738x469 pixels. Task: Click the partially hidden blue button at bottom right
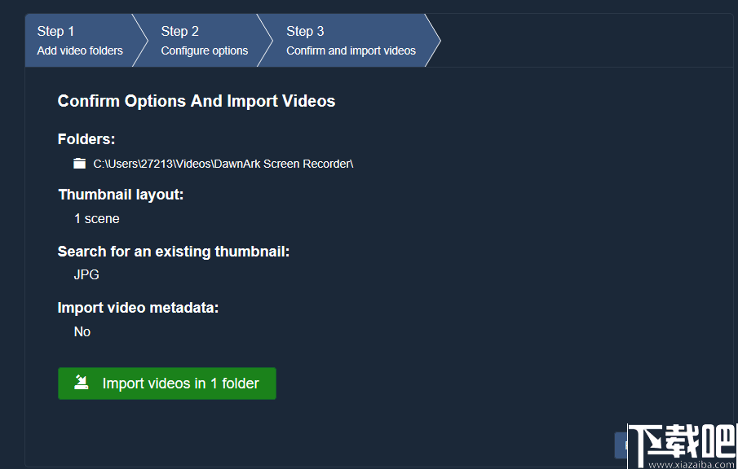[620, 445]
